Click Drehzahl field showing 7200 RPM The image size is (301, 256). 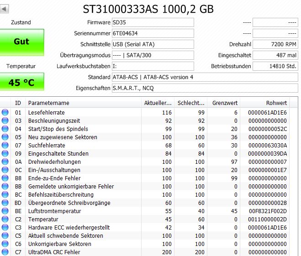point(275,44)
